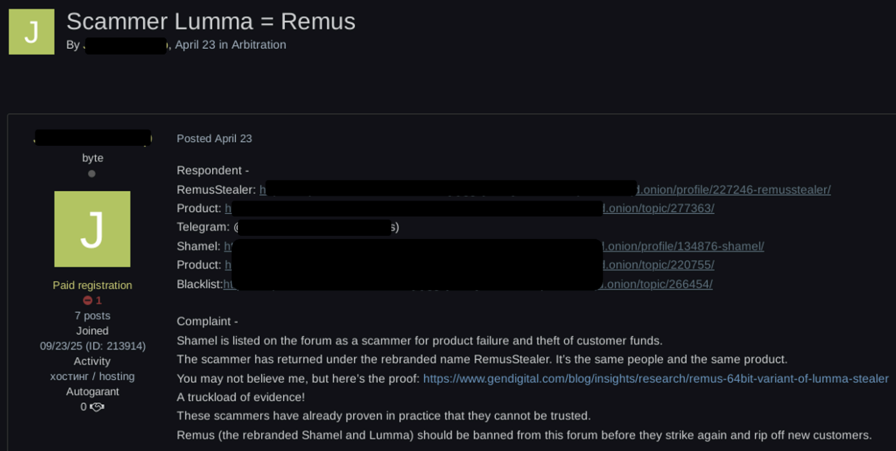The height and width of the screenshot is (451, 896).
Task: Click the хостинг / hosting activity text
Action: (93, 376)
